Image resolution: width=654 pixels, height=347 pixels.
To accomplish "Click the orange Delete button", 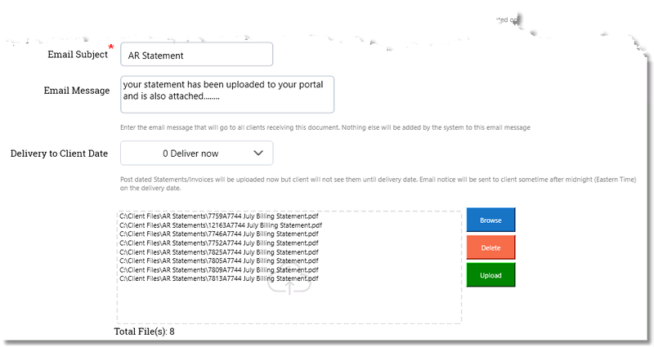I will tap(490, 248).
